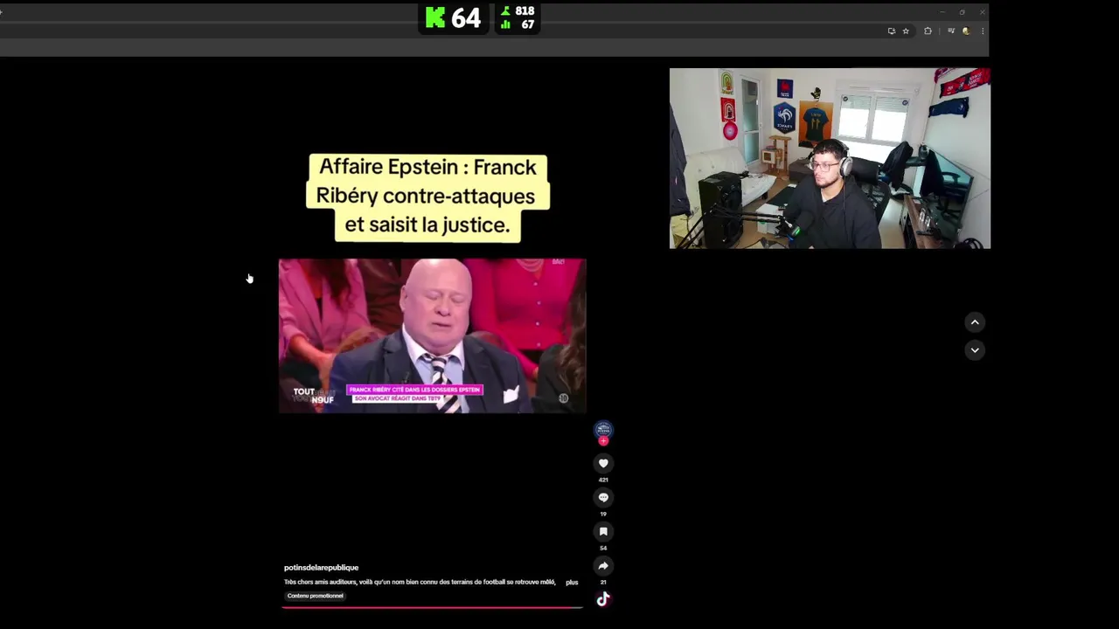This screenshot has width=1119, height=629.
Task: Click the share count '21'
Action: point(603,582)
